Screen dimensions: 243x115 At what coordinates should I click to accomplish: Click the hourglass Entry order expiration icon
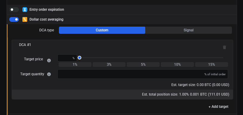[x=25, y=10]
